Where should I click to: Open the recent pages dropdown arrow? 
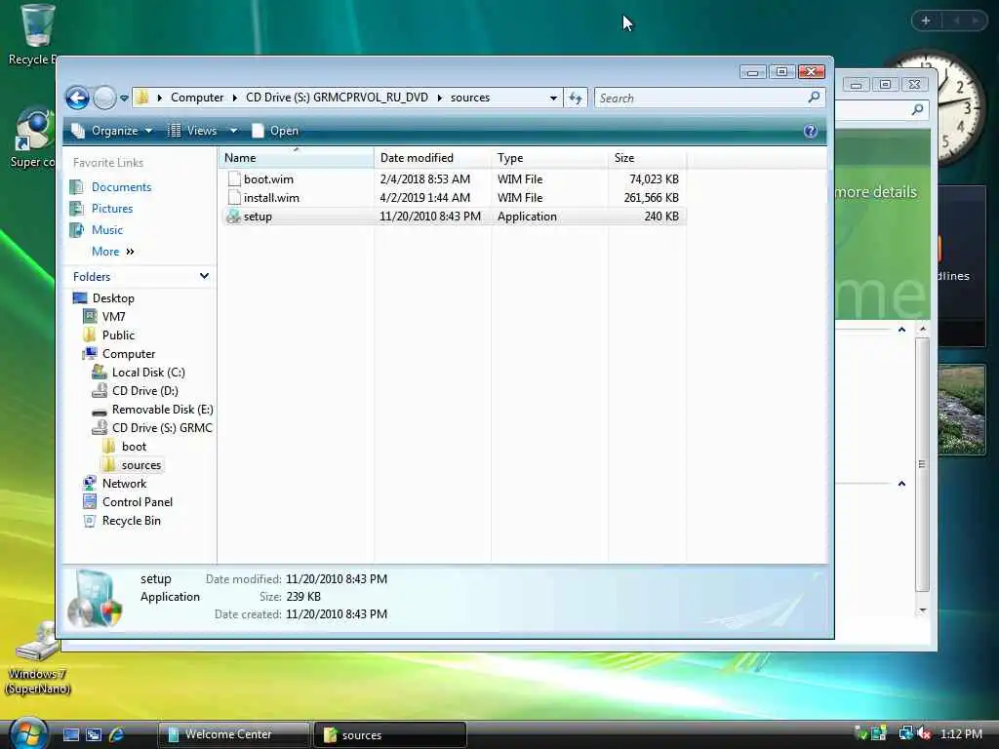tap(124, 99)
